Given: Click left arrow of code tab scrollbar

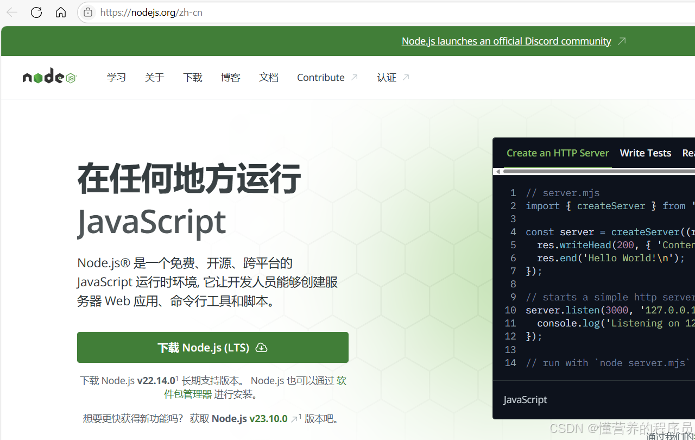Looking at the screenshot, I should tap(498, 172).
